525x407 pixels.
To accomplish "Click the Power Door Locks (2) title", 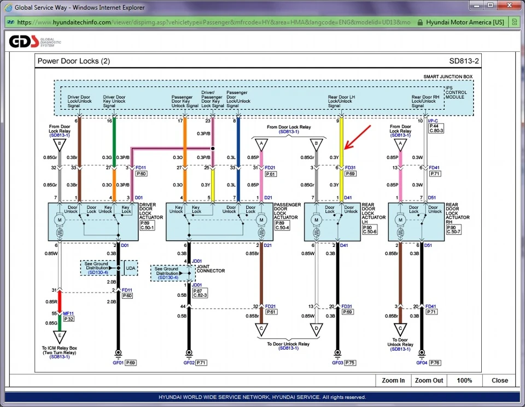I will tap(74, 61).
